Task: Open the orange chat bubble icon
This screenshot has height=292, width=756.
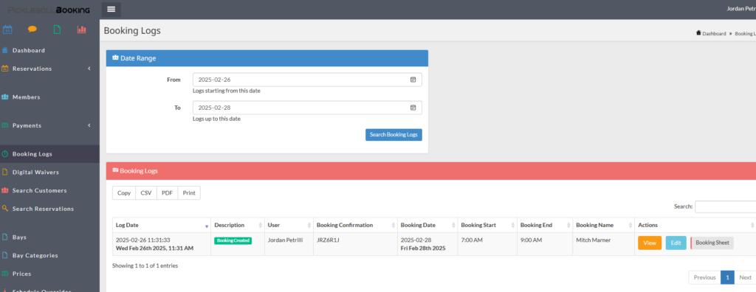Action: click(32, 29)
